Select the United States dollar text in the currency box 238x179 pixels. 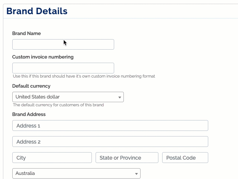(38, 97)
